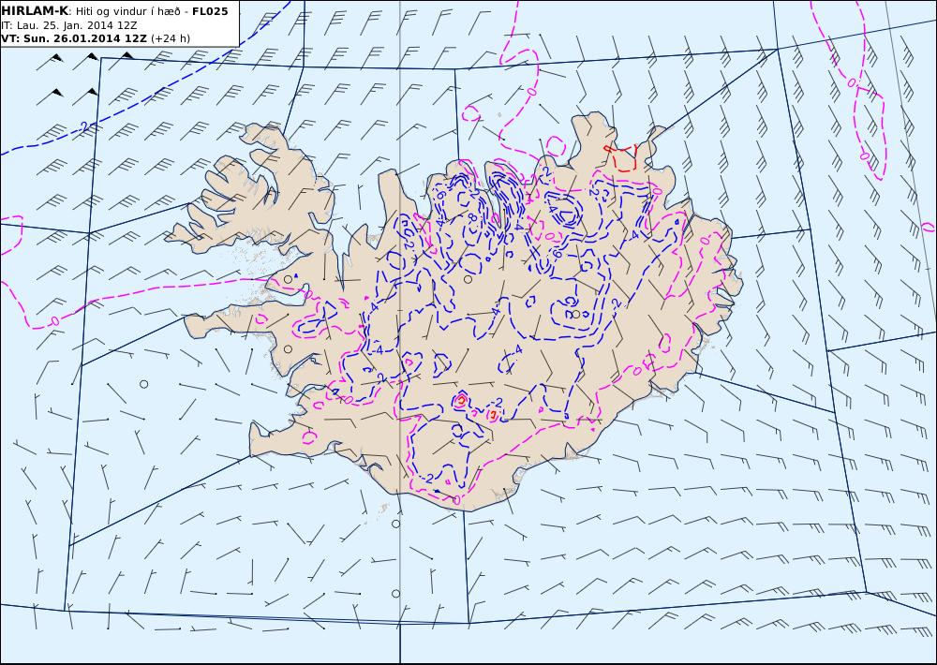
Task: Click the -8 temperature contour label
Action: point(473,217)
